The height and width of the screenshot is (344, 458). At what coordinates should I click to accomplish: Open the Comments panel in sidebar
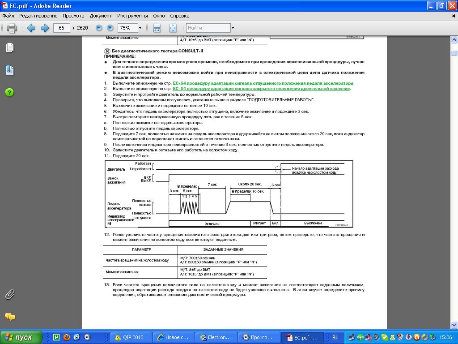pyautogui.click(x=9, y=317)
